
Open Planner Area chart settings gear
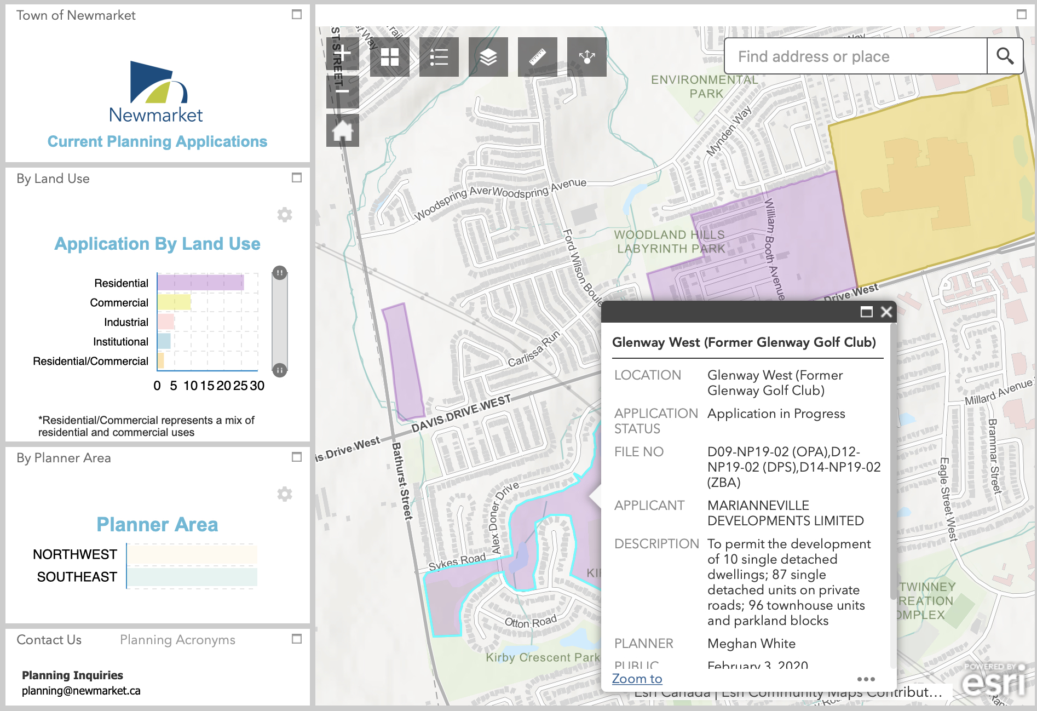point(285,494)
